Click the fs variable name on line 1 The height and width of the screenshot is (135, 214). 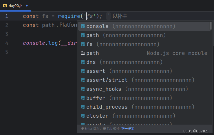point(45,16)
